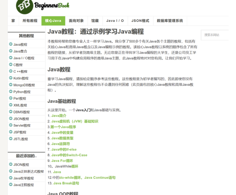The image size is (236, 195).
Task: Click the bullet icon beside C教程
Action: click(x=11, y=64)
